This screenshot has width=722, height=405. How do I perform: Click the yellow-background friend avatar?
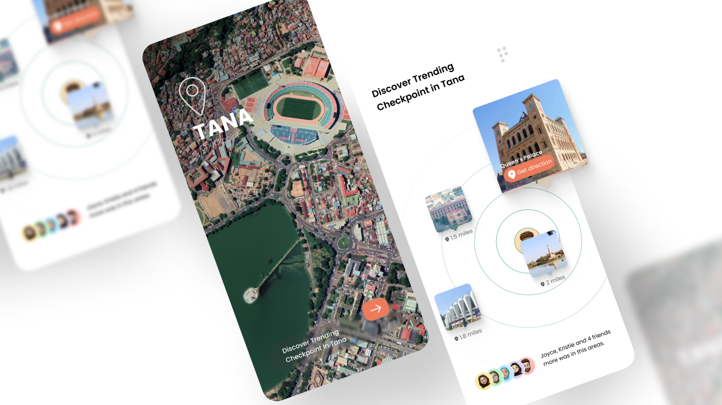(484, 381)
